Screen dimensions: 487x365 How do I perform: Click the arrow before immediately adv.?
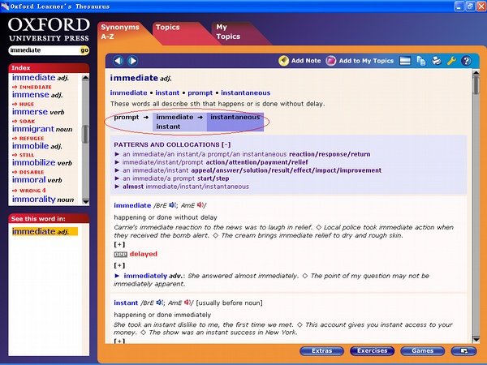point(117,276)
